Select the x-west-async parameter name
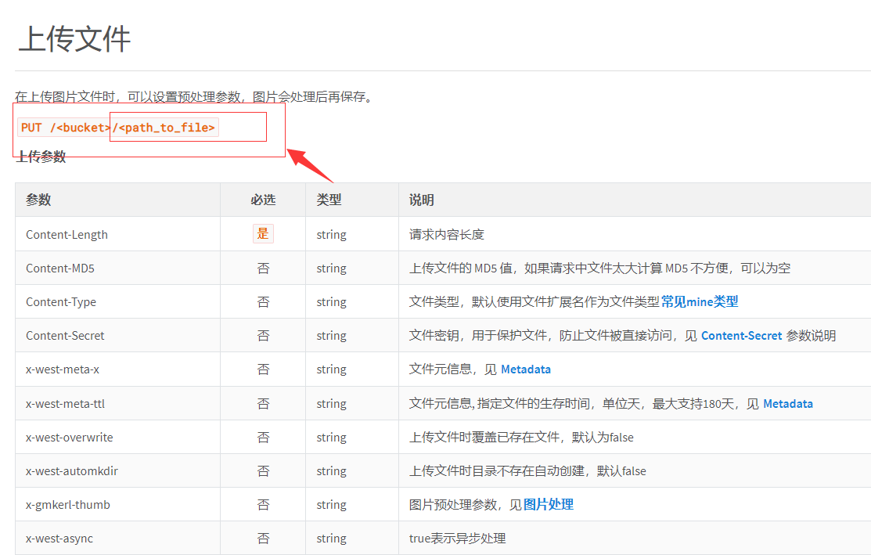 59,538
